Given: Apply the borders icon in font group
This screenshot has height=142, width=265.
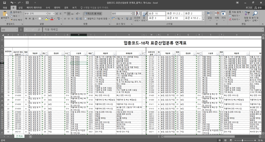Looking at the screenshot, I should tap(40, 19).
